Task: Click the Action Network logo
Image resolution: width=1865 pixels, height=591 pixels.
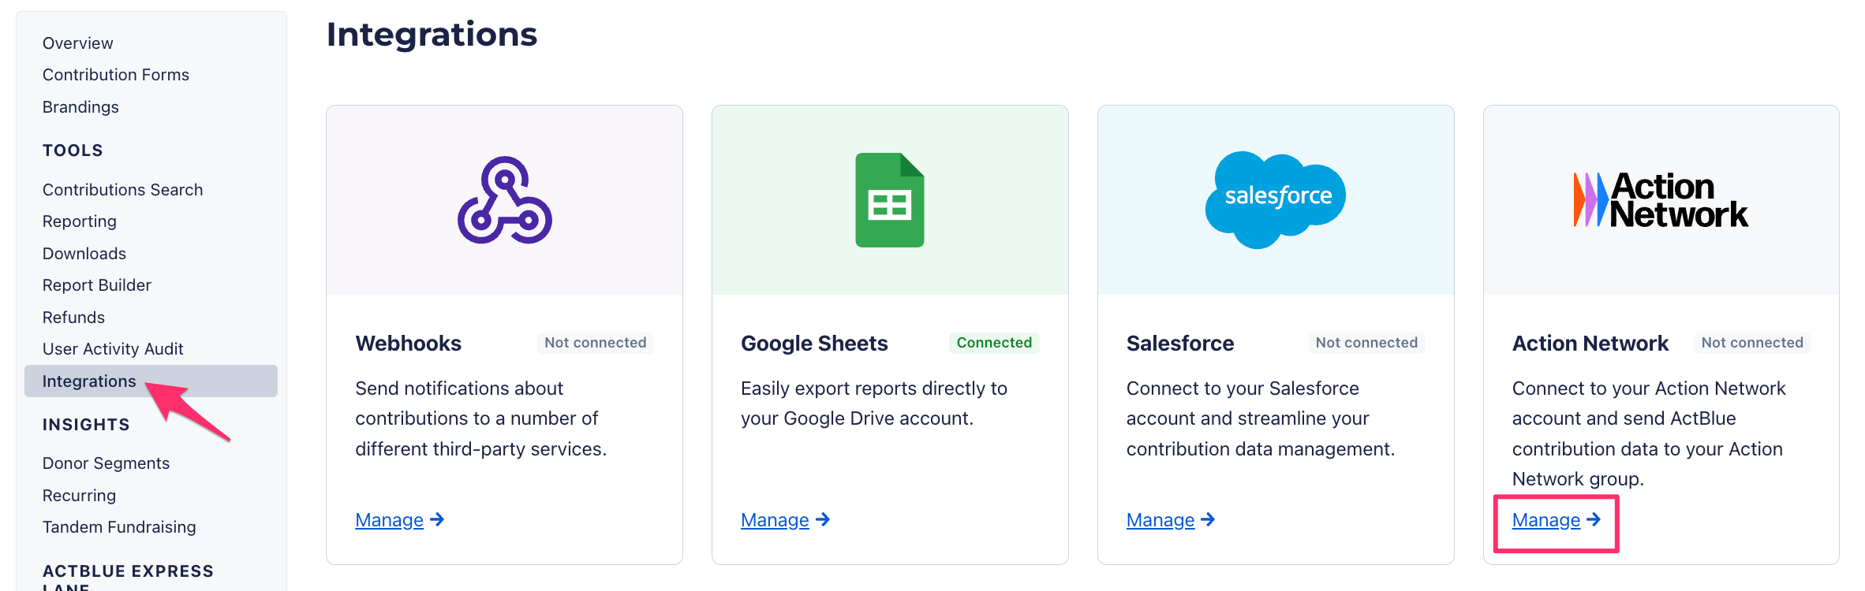Action: [1661, 200]
